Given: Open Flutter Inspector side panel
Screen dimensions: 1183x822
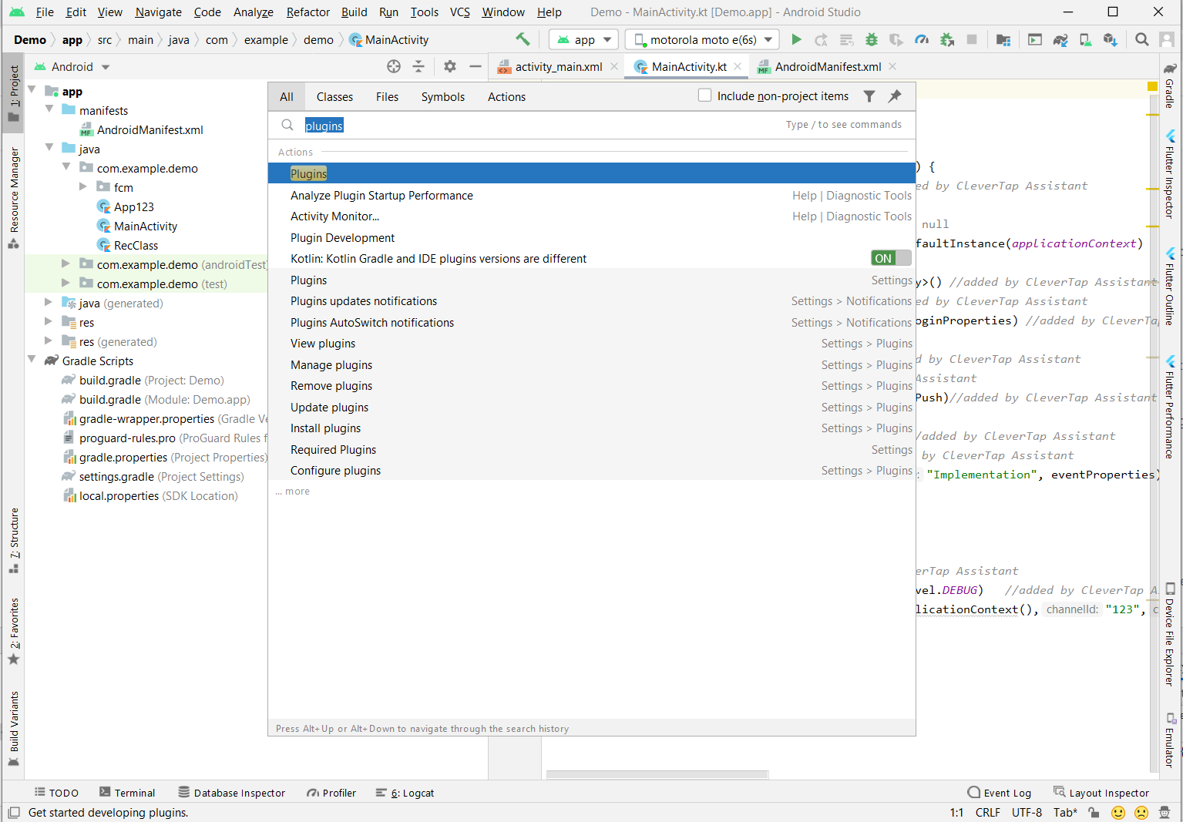Looking at the screenshot, I should coord(1170,174).
